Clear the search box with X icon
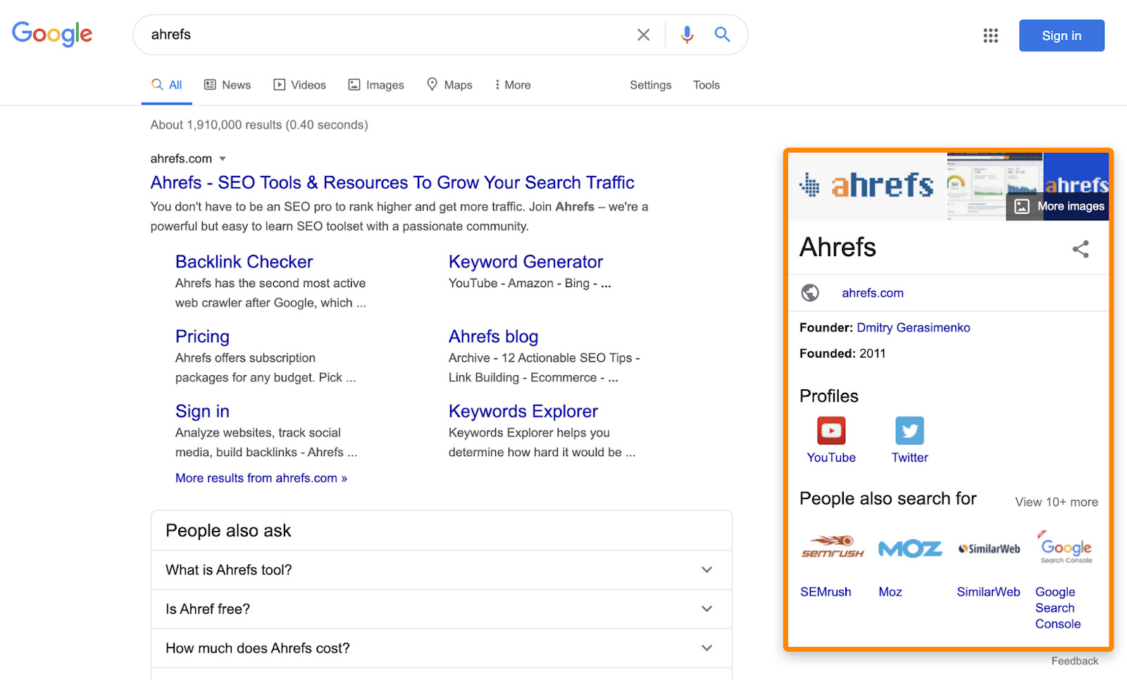Viewport: 1127px width, 680px height. pos(643,34)
